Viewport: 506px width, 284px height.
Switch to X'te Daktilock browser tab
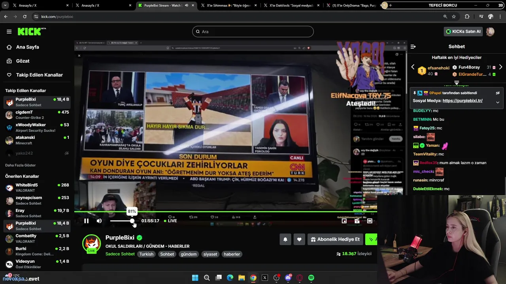pos(291,5)
